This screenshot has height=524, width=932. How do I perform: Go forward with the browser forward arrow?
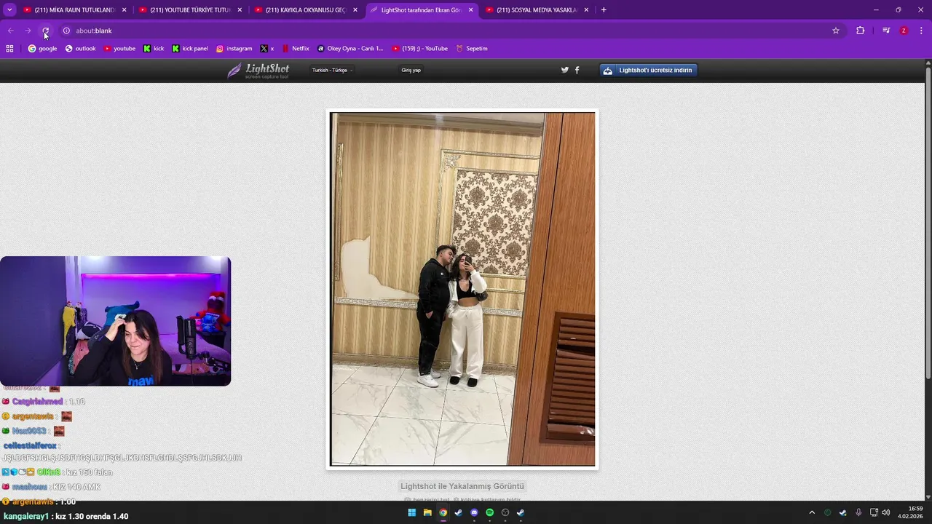pyautogui.click(x=28, y=31)
